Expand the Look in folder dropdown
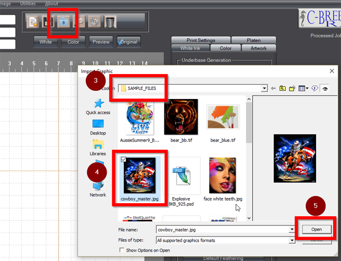The width and height of the screenshot is (341, 261). [x=264, y=88]
